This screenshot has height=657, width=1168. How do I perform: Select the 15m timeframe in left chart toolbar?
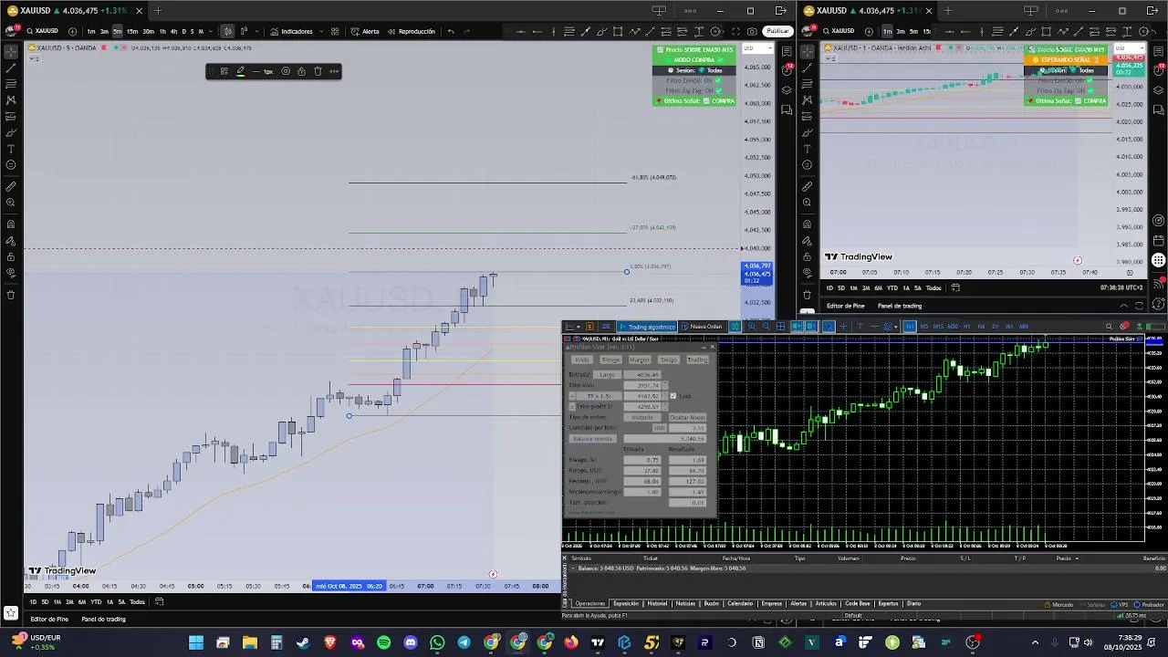132,31
